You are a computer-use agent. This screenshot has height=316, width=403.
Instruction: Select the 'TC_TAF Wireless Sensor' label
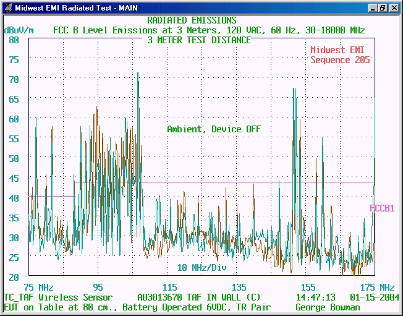click(x=58, y=297)
